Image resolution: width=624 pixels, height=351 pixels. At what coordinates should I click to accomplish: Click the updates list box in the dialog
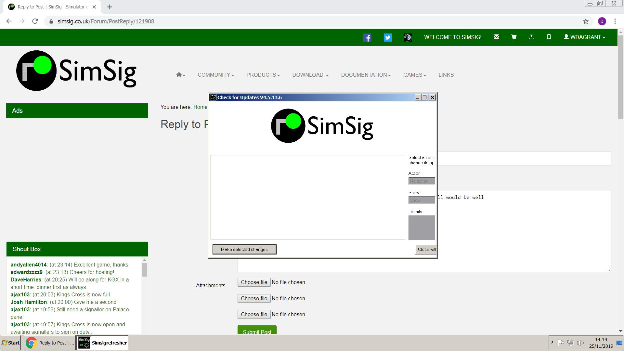tap(308, 197)
